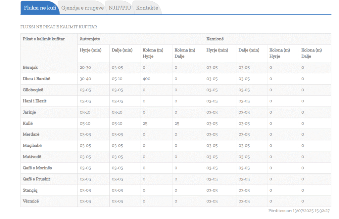Click the Merdarë border point

(x=31, y=134)
